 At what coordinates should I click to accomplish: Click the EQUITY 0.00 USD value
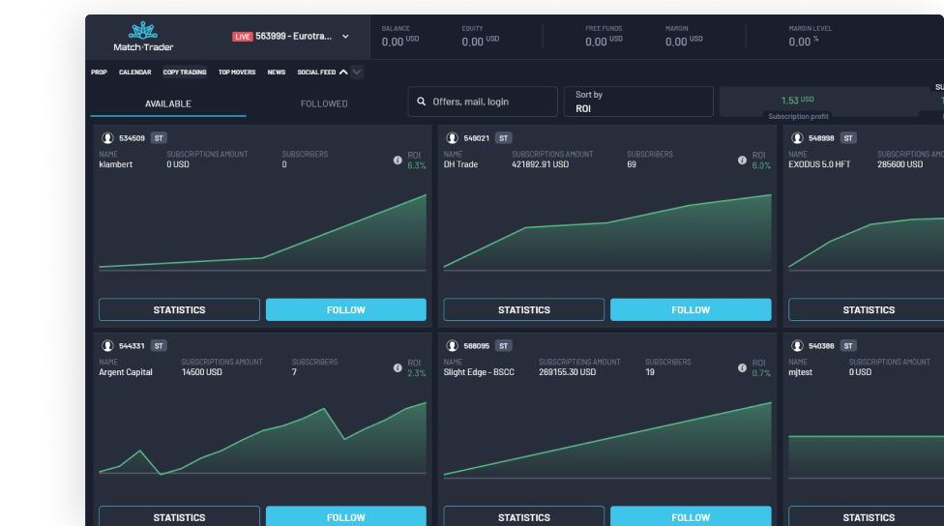[x=480, y=42]
